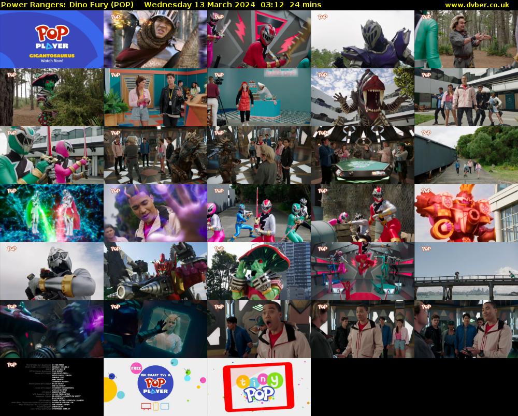Select the man in beige jacket holding device thumbnail

point(466,329)
